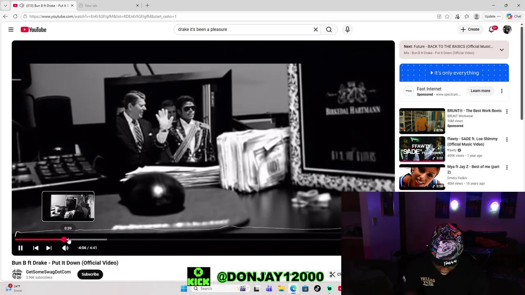
Task: Open the browser profile avatar
Action: pos(477,16)
